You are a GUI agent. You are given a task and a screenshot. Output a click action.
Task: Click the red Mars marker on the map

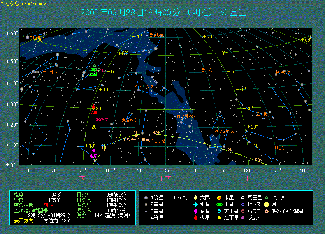click(x=93, y=107)
